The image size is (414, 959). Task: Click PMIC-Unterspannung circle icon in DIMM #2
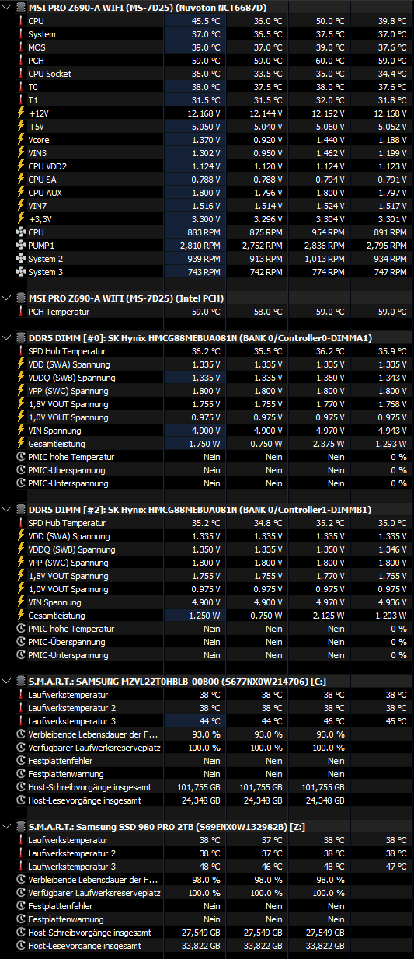pos(20,655)
